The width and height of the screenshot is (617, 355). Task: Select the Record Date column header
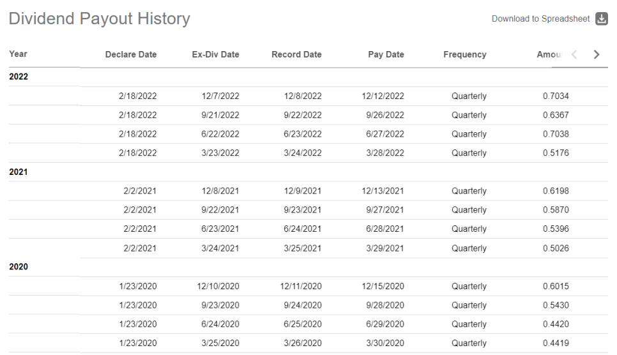296,54
